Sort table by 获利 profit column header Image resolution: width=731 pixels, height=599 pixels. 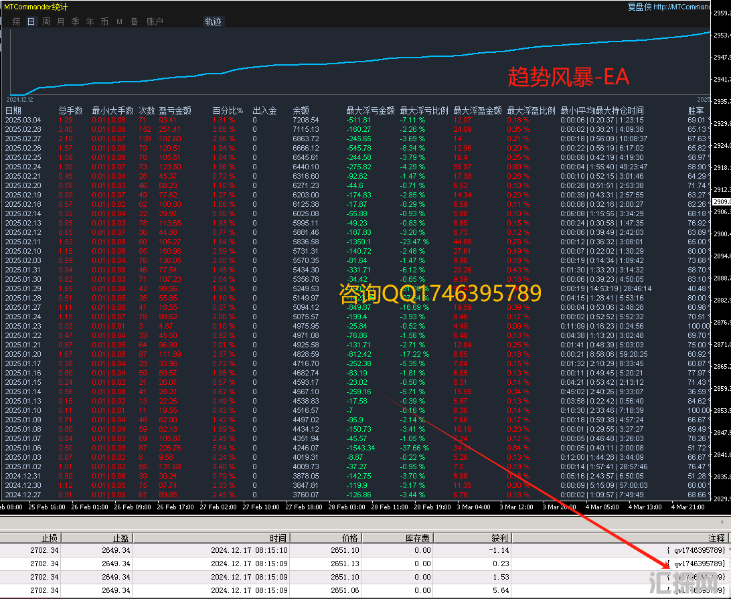(x=499, y=537)
